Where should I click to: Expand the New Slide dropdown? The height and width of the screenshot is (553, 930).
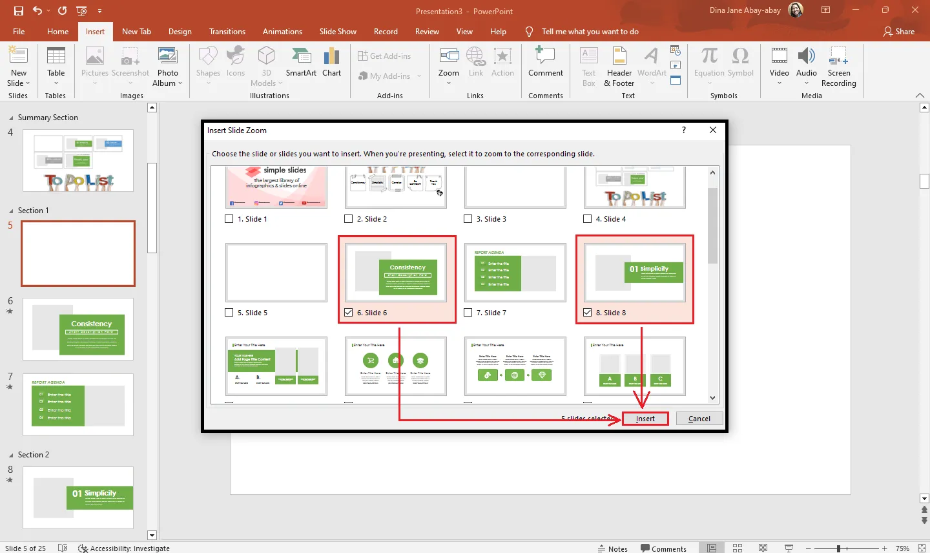pos(19,83)
